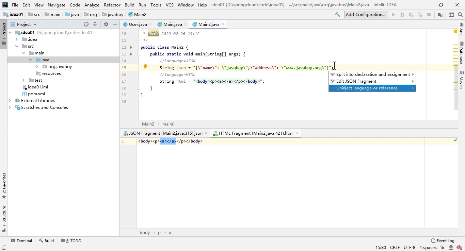Open the Analyze menu

click(x=92, y=5)
